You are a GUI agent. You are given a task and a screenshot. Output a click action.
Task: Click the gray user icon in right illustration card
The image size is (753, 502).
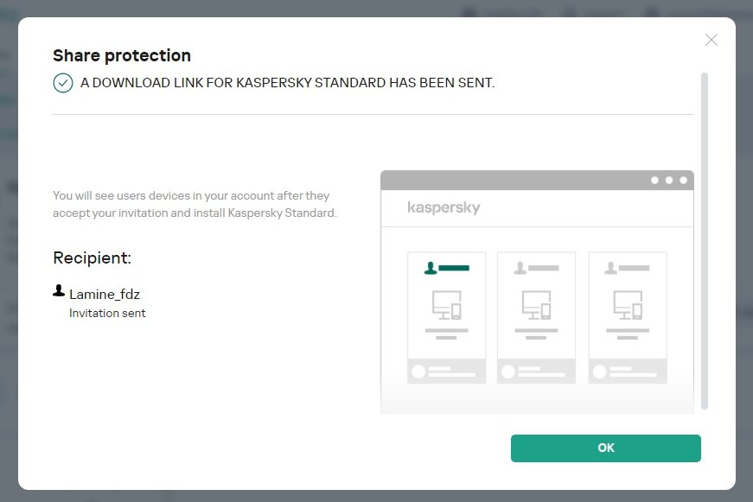(612, 268)
